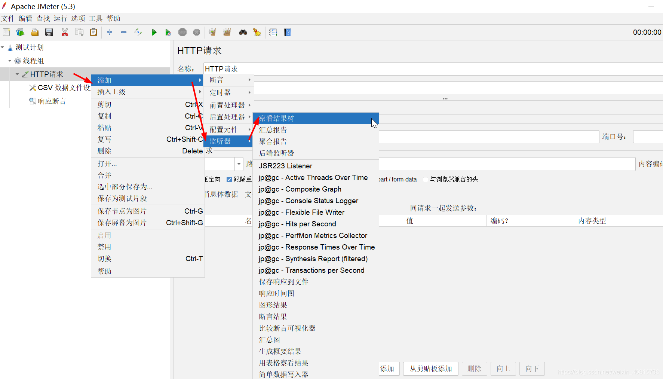The height and width of the screenshot is (379, 663).
Task: Expand the 前置处理器 submenu
Action: pos(229,105)
